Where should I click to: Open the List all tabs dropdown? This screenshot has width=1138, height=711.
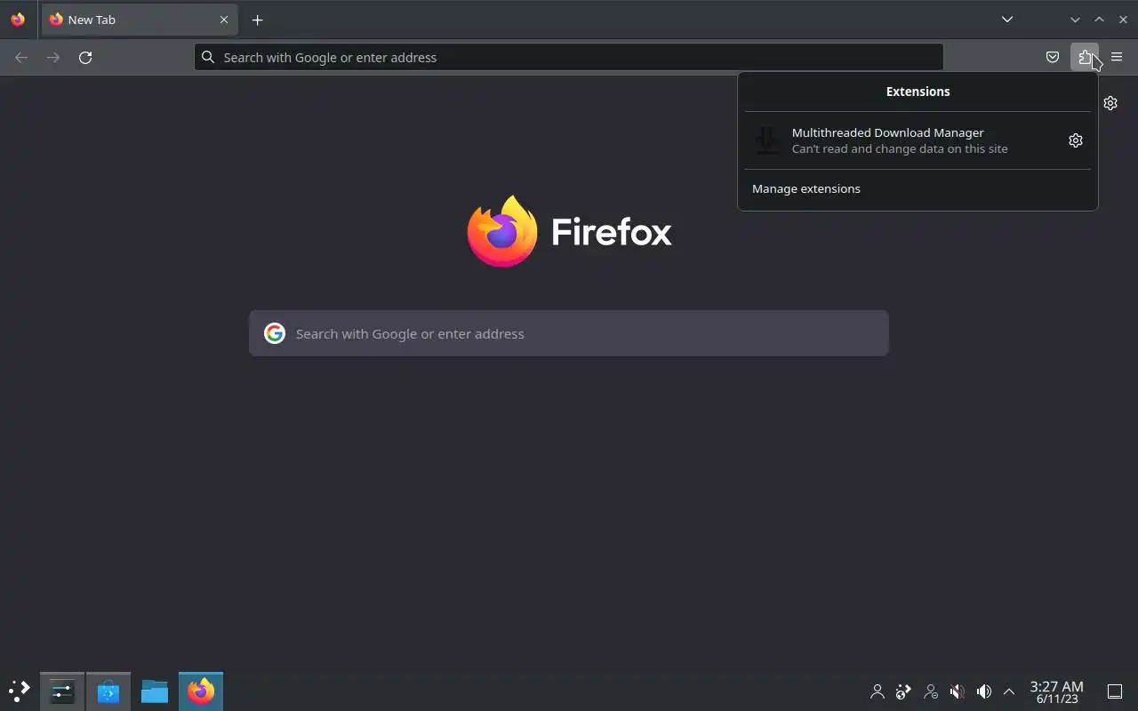tap(1006, 20)
